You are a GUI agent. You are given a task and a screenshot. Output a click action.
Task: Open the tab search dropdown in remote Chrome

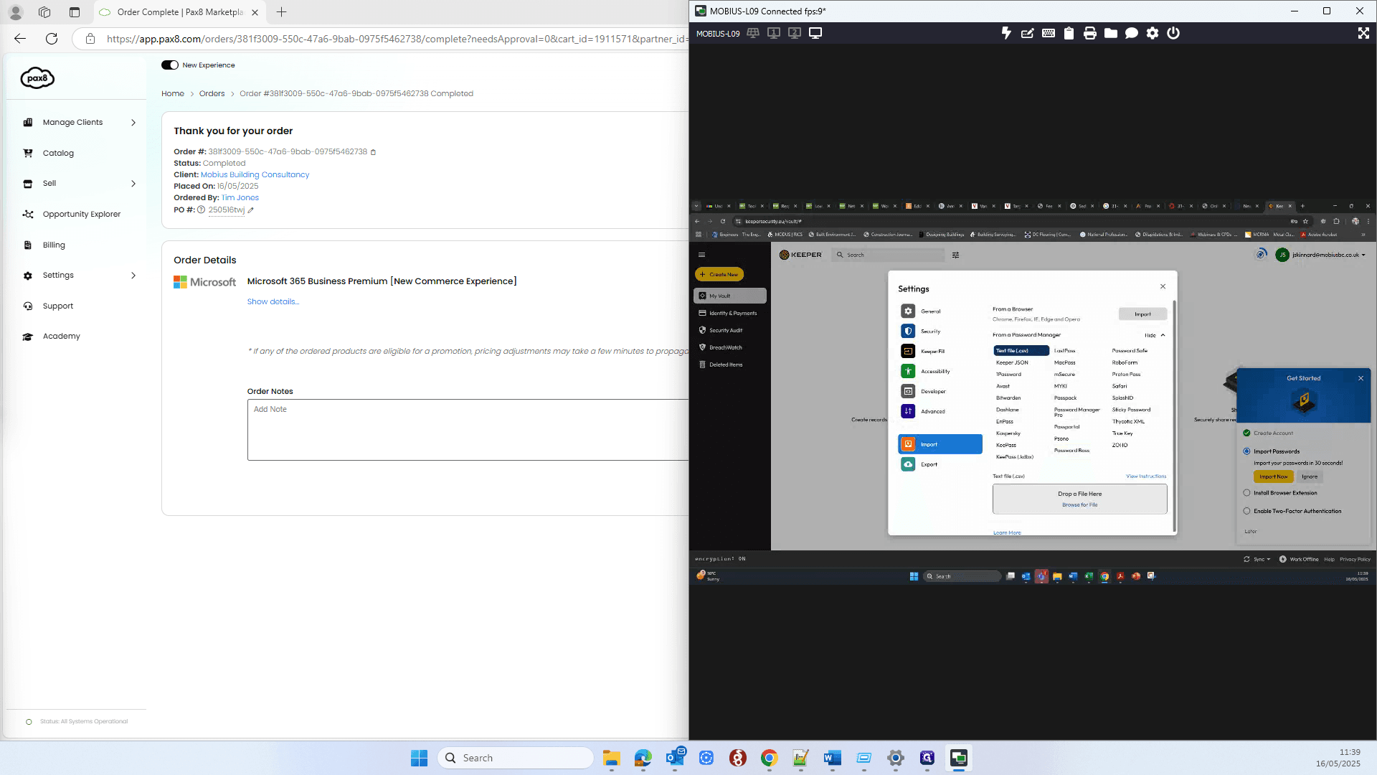point(696,206)
